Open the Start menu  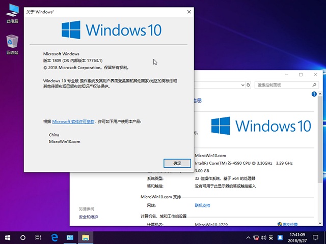(x=8, y=237)
